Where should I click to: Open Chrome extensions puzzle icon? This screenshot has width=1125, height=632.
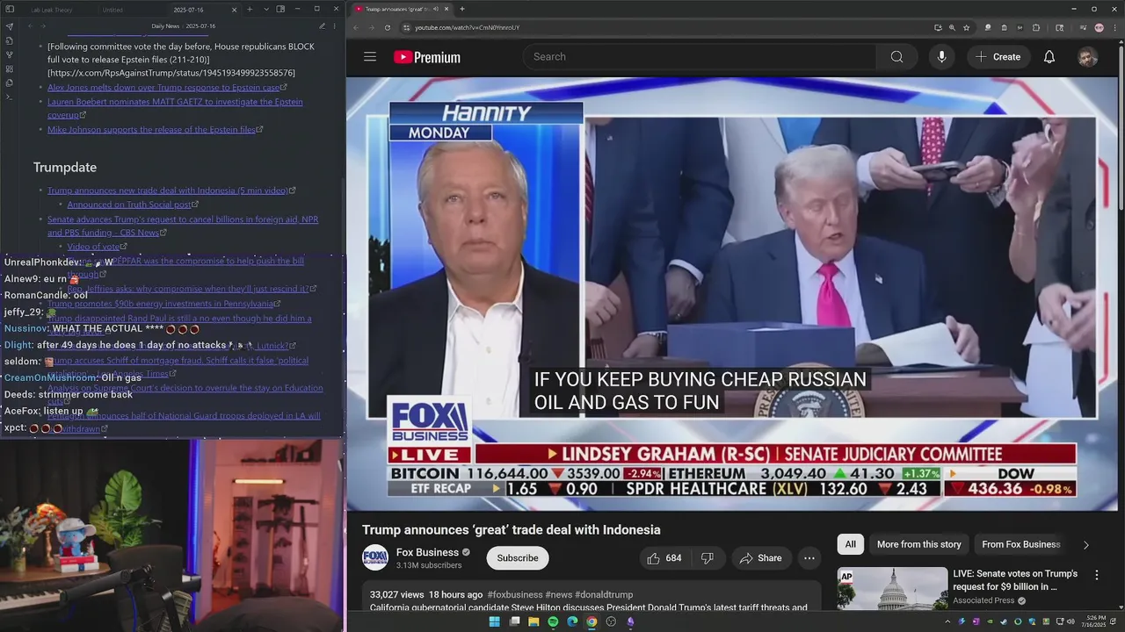[x=1036, y=27]
